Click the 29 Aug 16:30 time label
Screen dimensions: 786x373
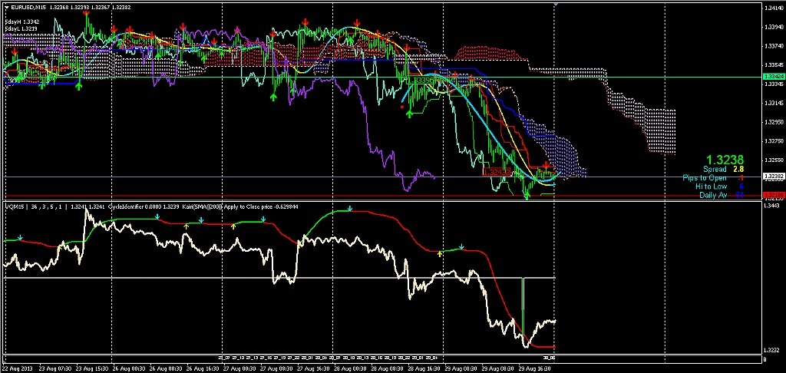pos(535,368)
